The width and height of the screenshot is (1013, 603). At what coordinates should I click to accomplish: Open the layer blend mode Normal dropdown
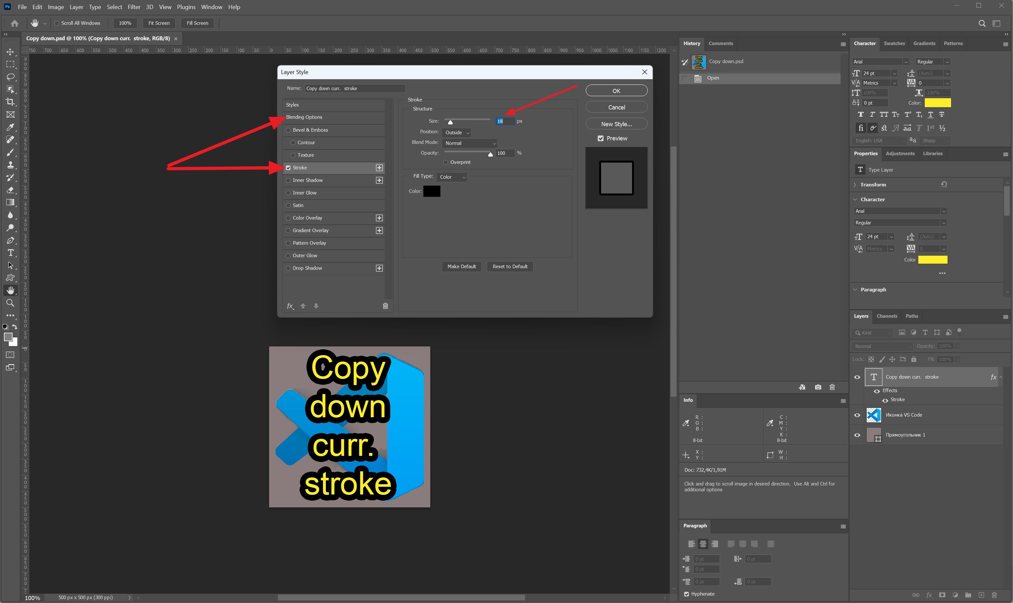pyautogui.click(x=882, y=346)
